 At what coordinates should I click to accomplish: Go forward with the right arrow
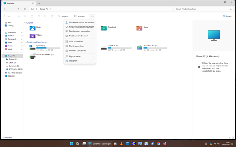click(x=12, y=9)
